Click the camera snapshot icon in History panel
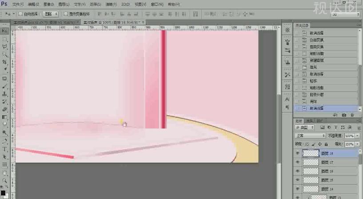 (344, 115)
